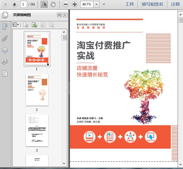The width and height of the screenshot is (183, 169).
Task: Click the 页面缩略图 panel title
Action: [22, 15]
